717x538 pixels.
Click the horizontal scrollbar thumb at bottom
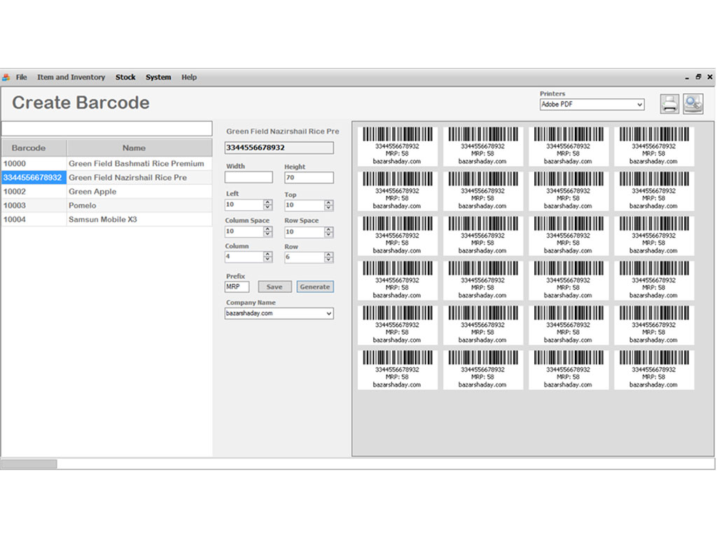click(x=29, y=464)
